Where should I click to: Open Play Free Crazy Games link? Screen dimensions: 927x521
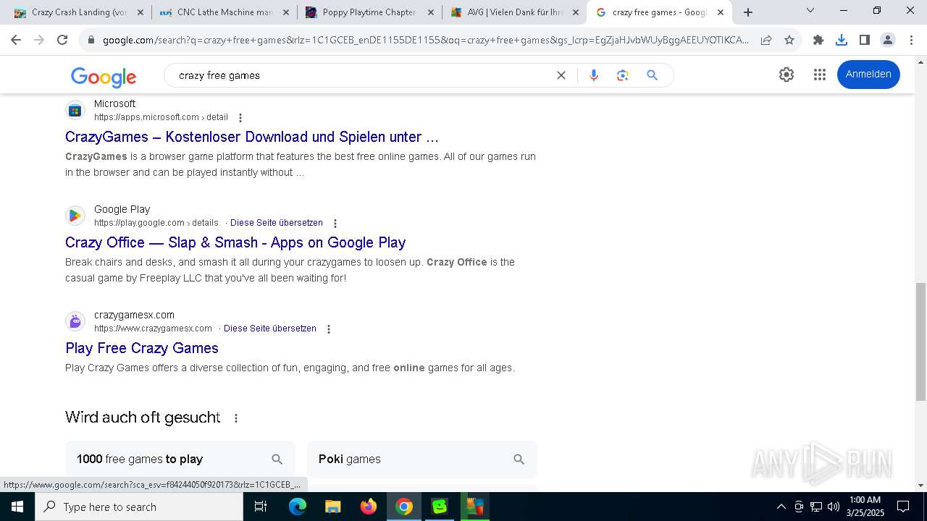point(142,348)
